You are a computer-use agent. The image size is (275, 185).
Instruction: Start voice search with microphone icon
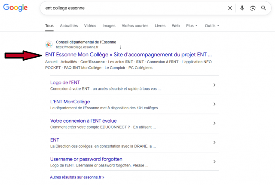[x=242, y=8]
